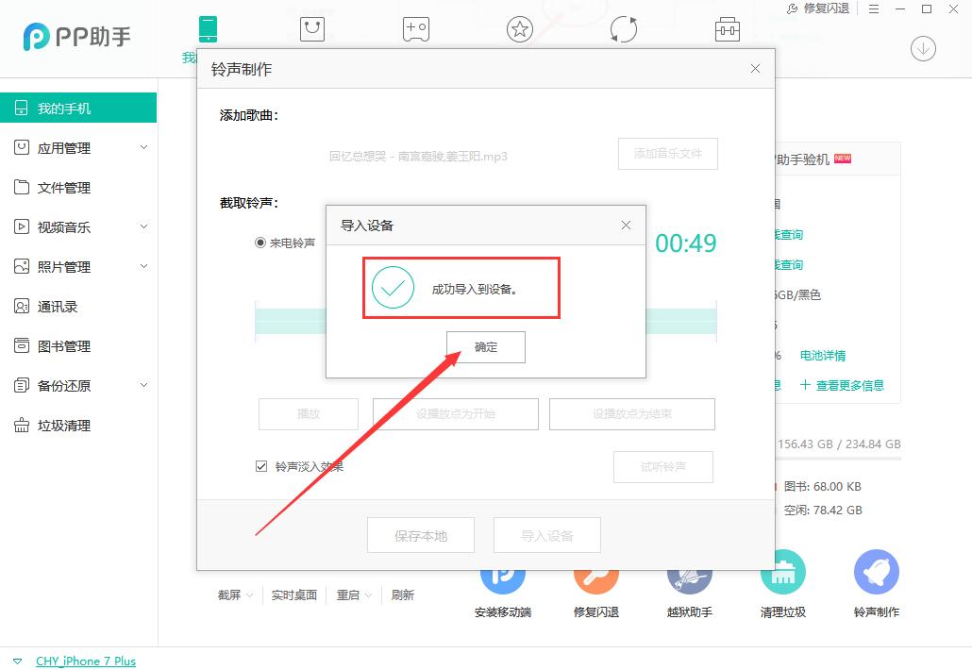This screenshot has height=670, width=972.
Task: Click the toolbox icon in top toolbar
Action: [x=727, y=29]
